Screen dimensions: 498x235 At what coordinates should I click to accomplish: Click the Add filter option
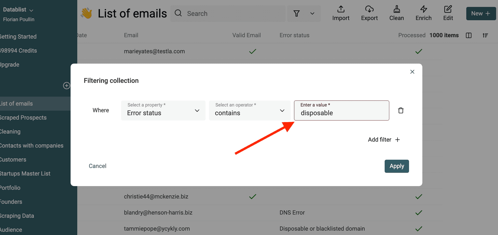(384, 139)
